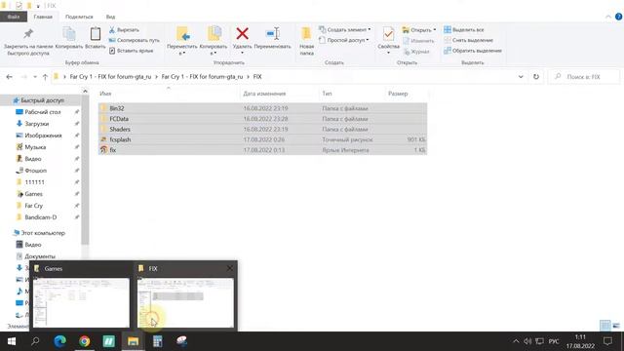Sort by the Имя column header
The width and height of the screenshot is (624, 351).
105,94
